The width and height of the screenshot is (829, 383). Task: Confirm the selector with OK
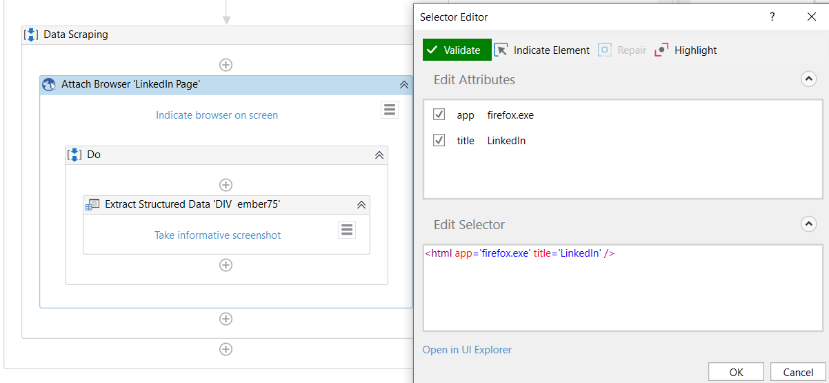click(x=736, y=372)
